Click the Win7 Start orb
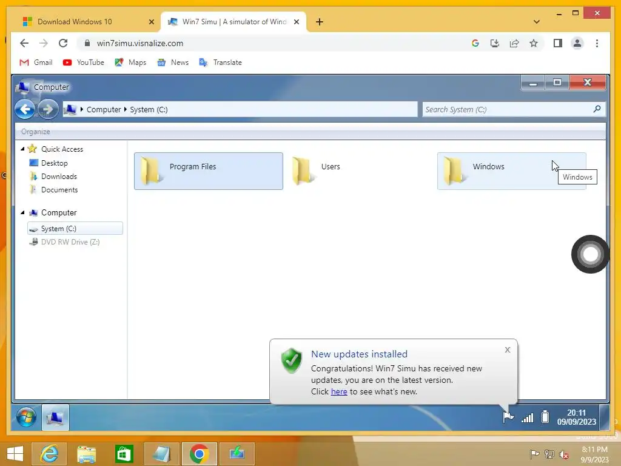Screen dimensions: 621x466 click(27, 417)
